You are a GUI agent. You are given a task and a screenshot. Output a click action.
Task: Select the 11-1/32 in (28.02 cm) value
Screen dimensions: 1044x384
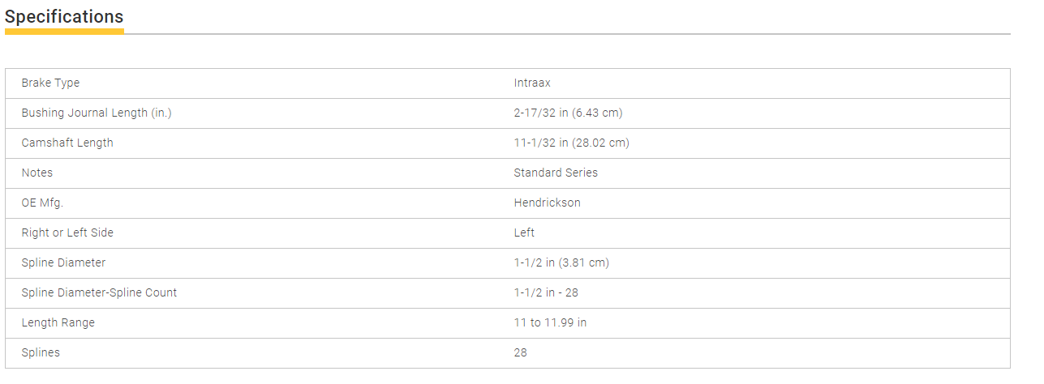[571, 143]
